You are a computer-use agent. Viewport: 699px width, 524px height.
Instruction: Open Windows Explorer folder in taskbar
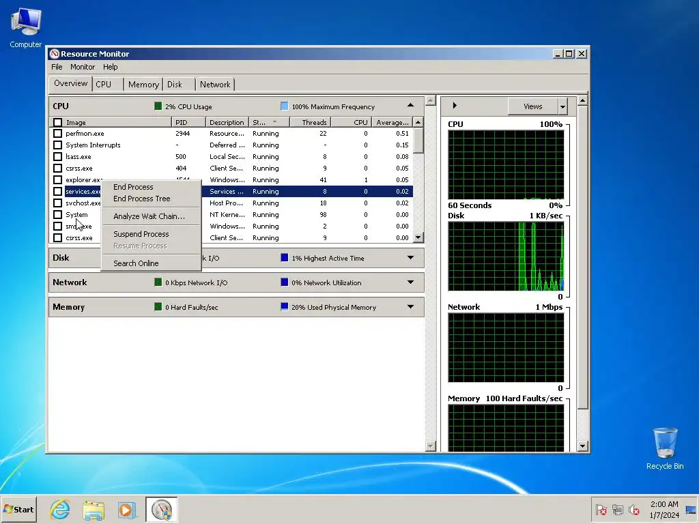pyautogui.click(x=93, y=510)
